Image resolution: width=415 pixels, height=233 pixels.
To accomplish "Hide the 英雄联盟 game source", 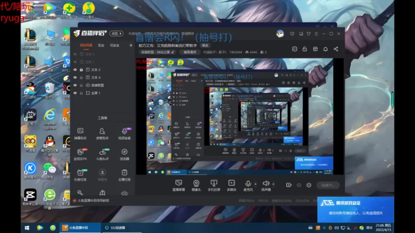I will pyautogui.click(x=75, y=85).
